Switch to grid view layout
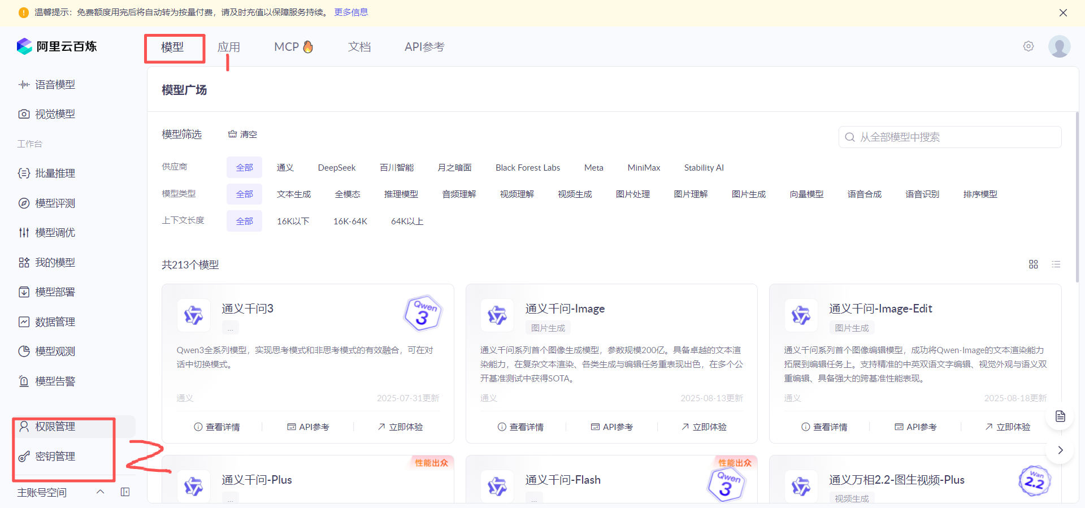This screenshot has width=1085, height=508. coord(1034,264)
